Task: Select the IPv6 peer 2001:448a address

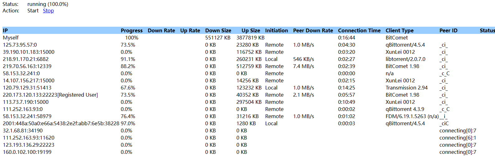Action: (61, 123)
